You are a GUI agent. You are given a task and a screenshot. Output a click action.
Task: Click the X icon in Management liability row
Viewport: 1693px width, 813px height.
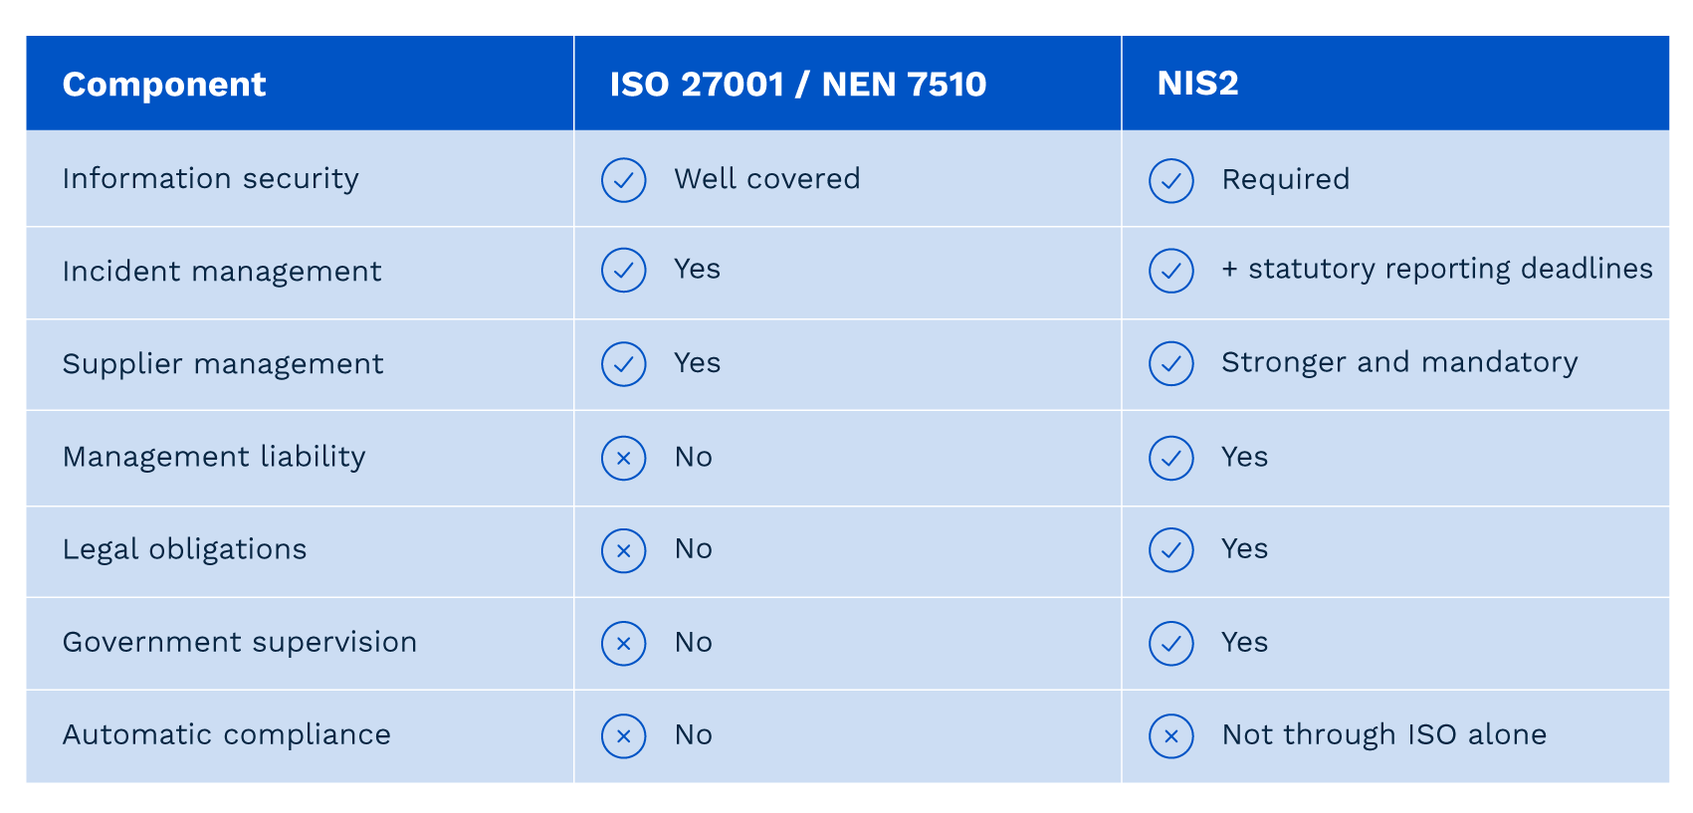[x=624, y=458]
